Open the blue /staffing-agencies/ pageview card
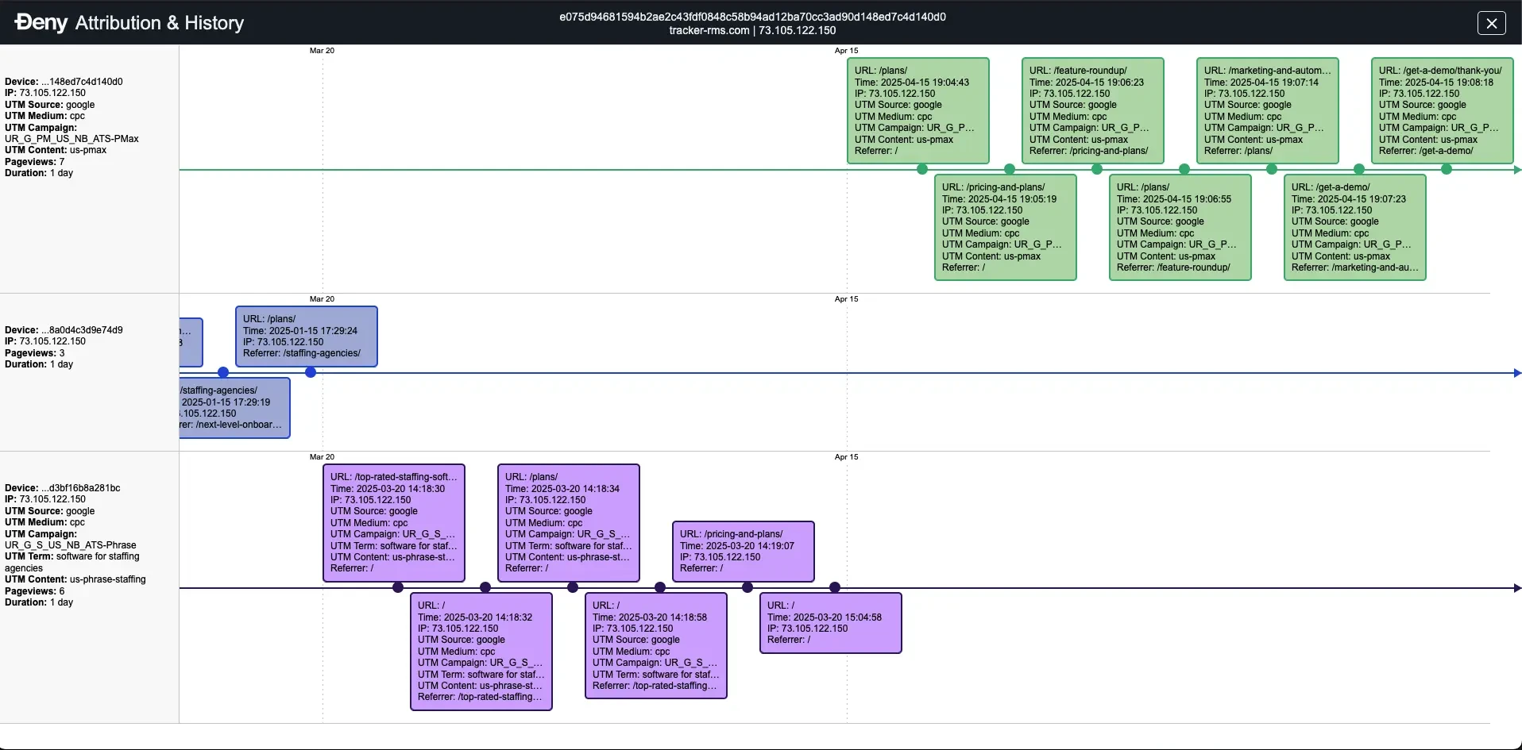This screenshot has width=1522, height=750. (x=235, y=408)
